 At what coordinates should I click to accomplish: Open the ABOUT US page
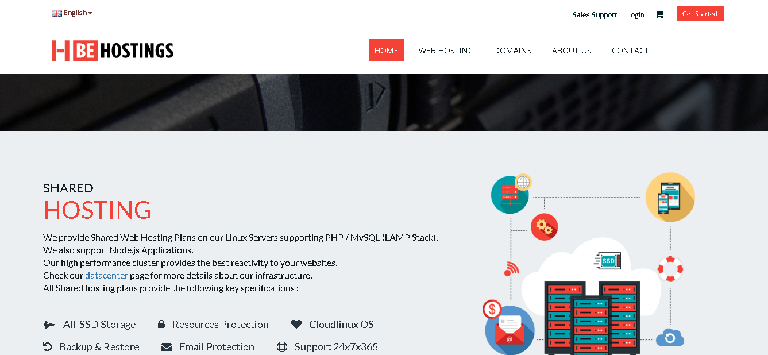tap(572, 51)
